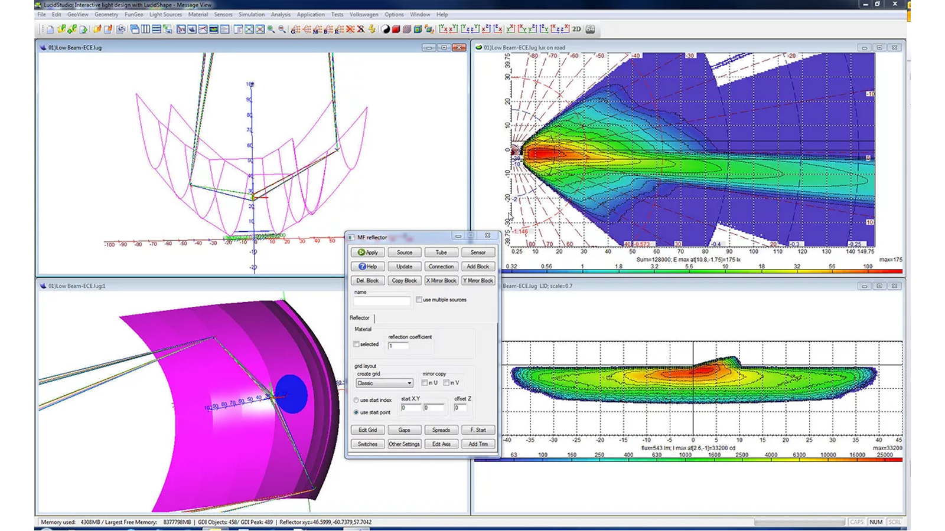This screenshot has height=531, width=945.
Task: Click the Help button with question mark
Action: coord(367,266)
